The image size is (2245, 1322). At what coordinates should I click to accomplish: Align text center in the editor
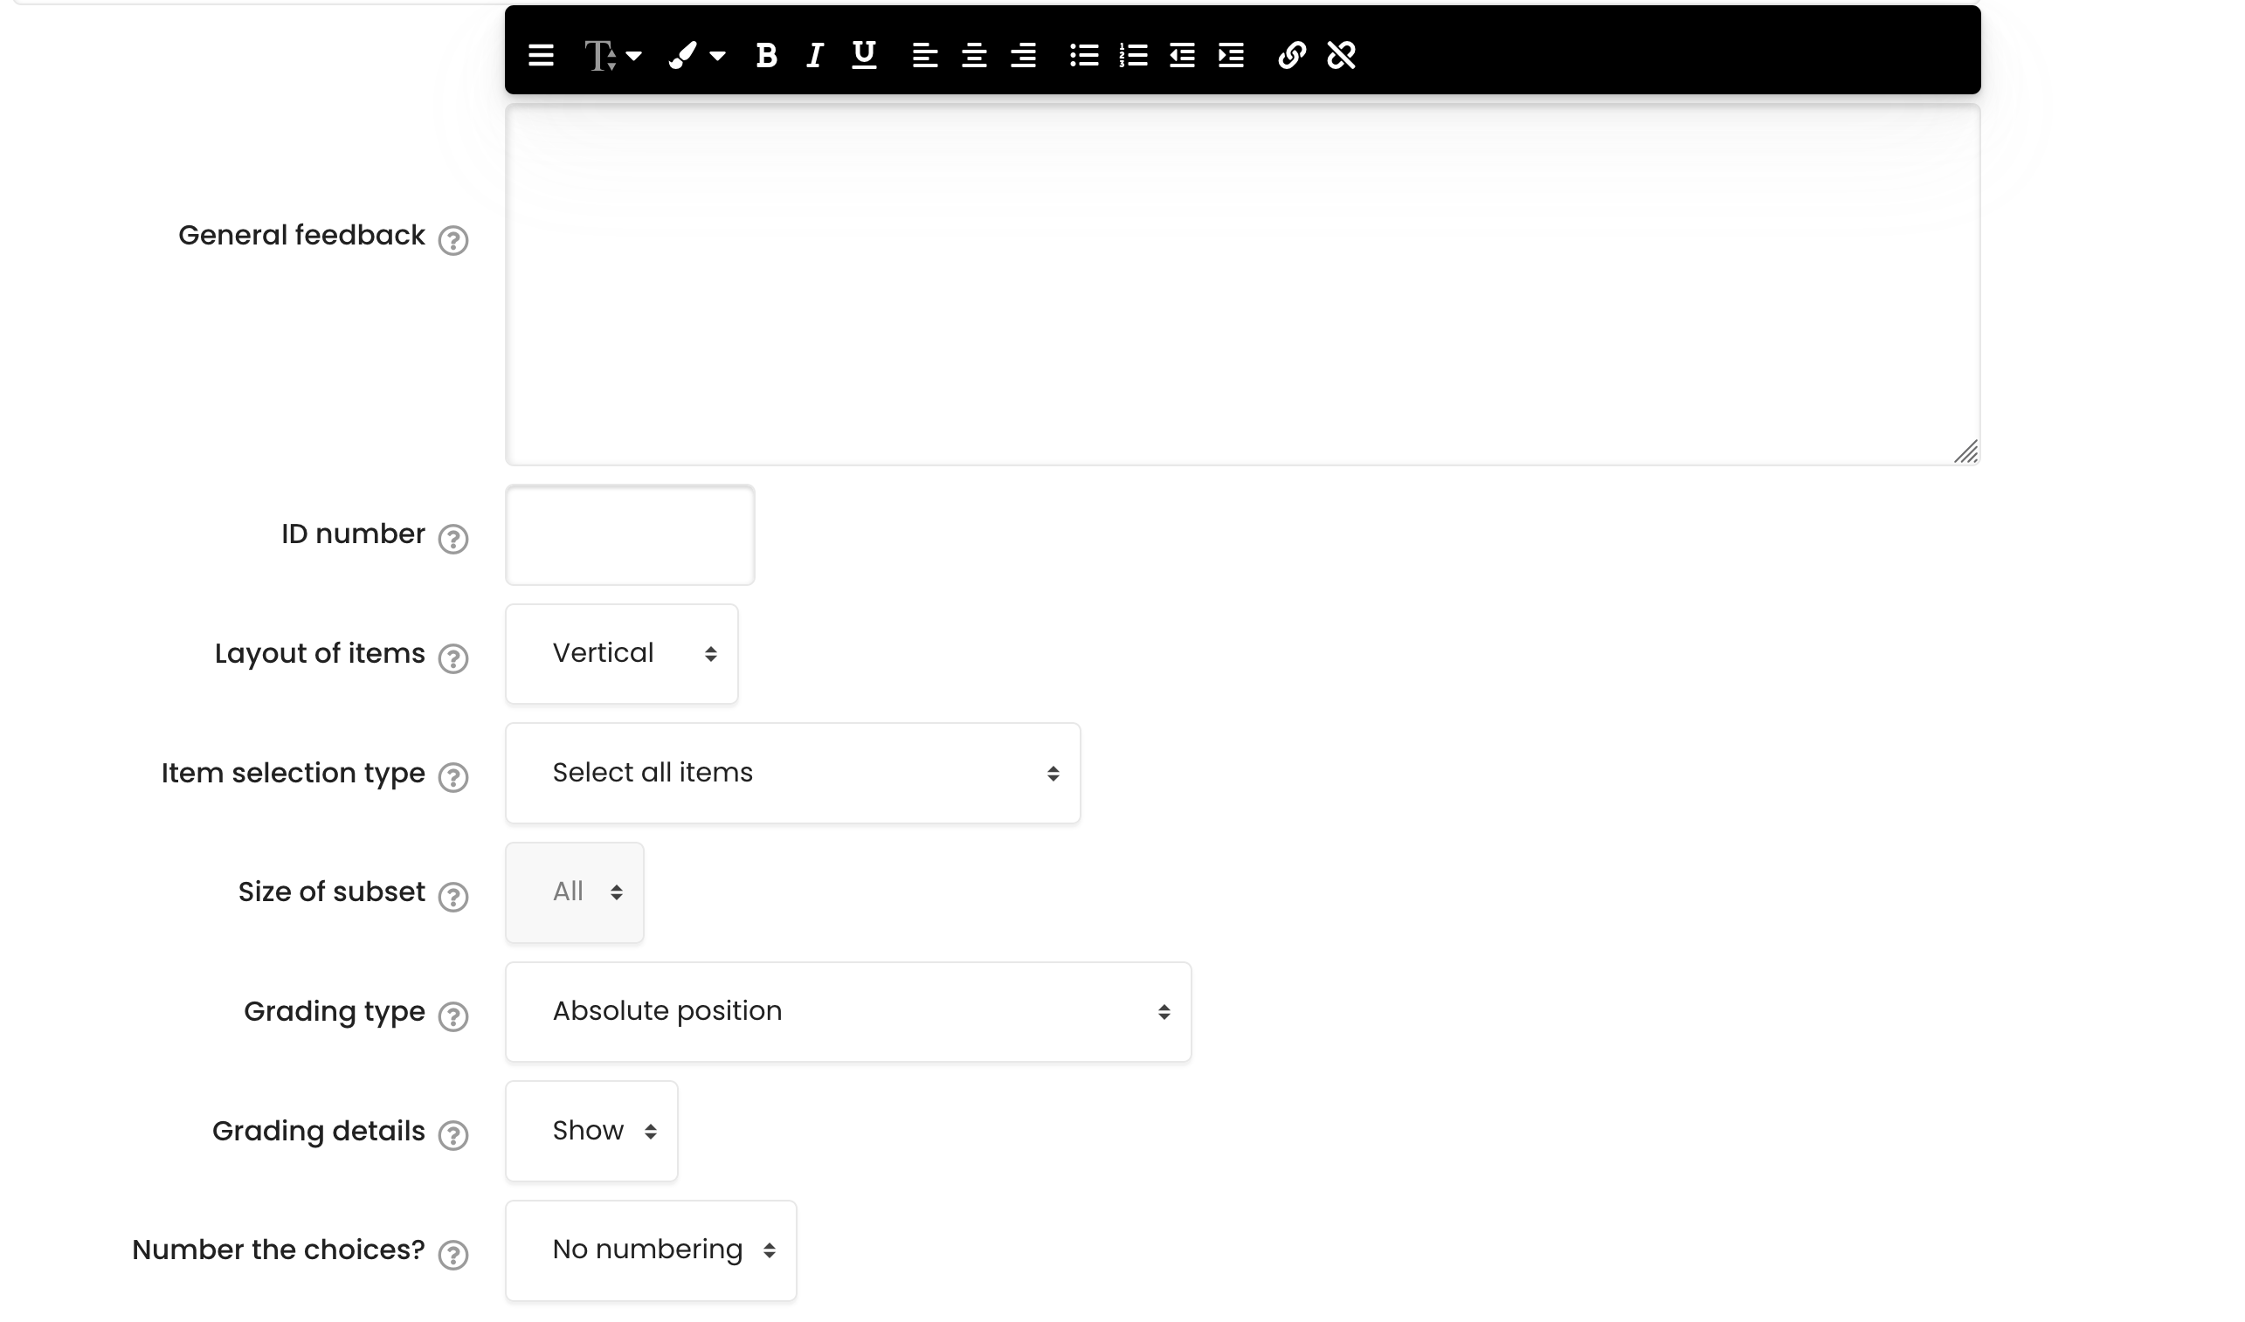coord(975,55)
